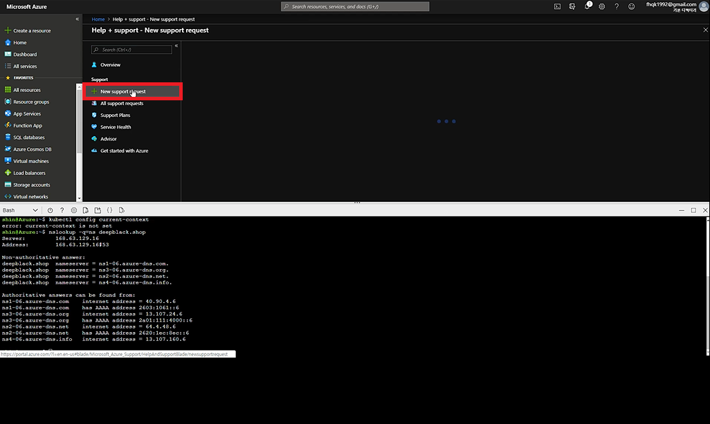Open Function App

pyautogui.click(x=23, y=125)
